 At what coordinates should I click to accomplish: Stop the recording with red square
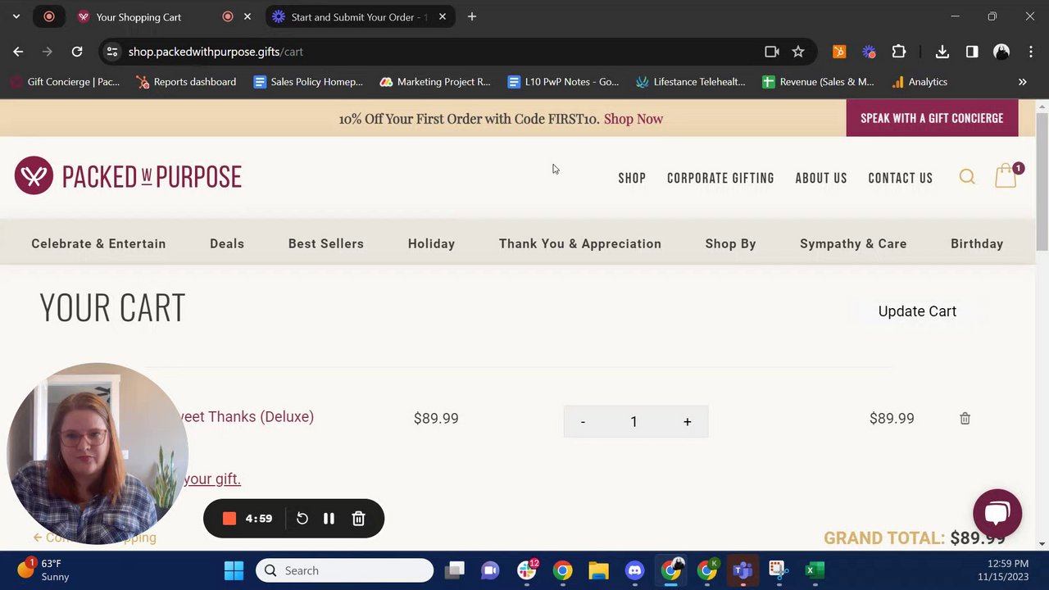tap(229, 519)
